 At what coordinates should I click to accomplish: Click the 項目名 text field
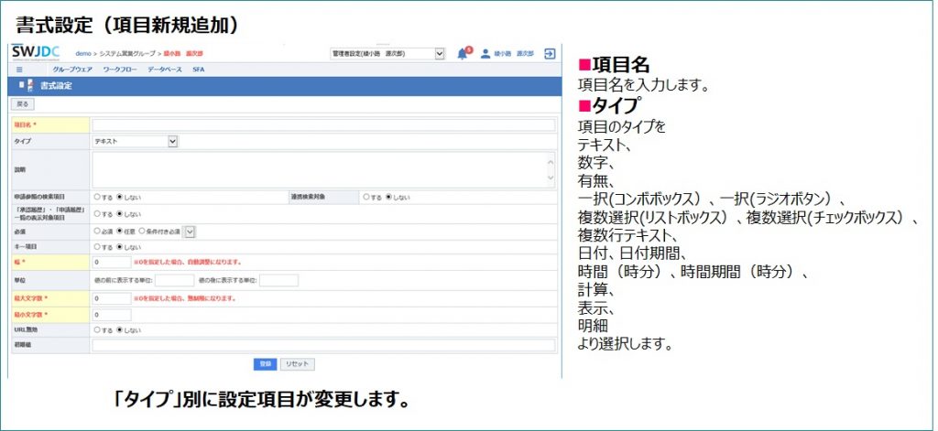(x=322, y=125)
